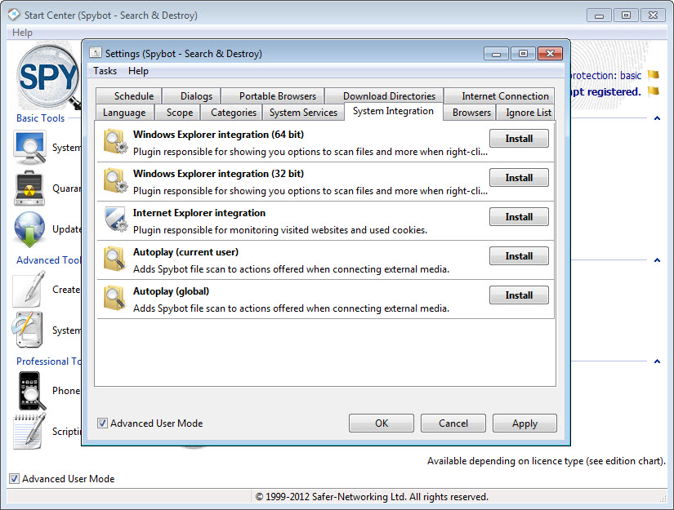
Task: Install Windows Explorer integration (64 bit)
Action: tap(519, 139)
